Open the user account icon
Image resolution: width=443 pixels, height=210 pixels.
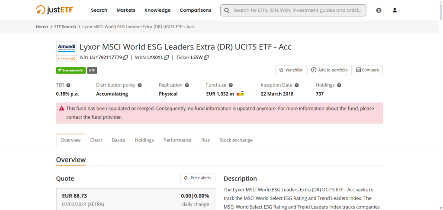click(x=395, y=10)
